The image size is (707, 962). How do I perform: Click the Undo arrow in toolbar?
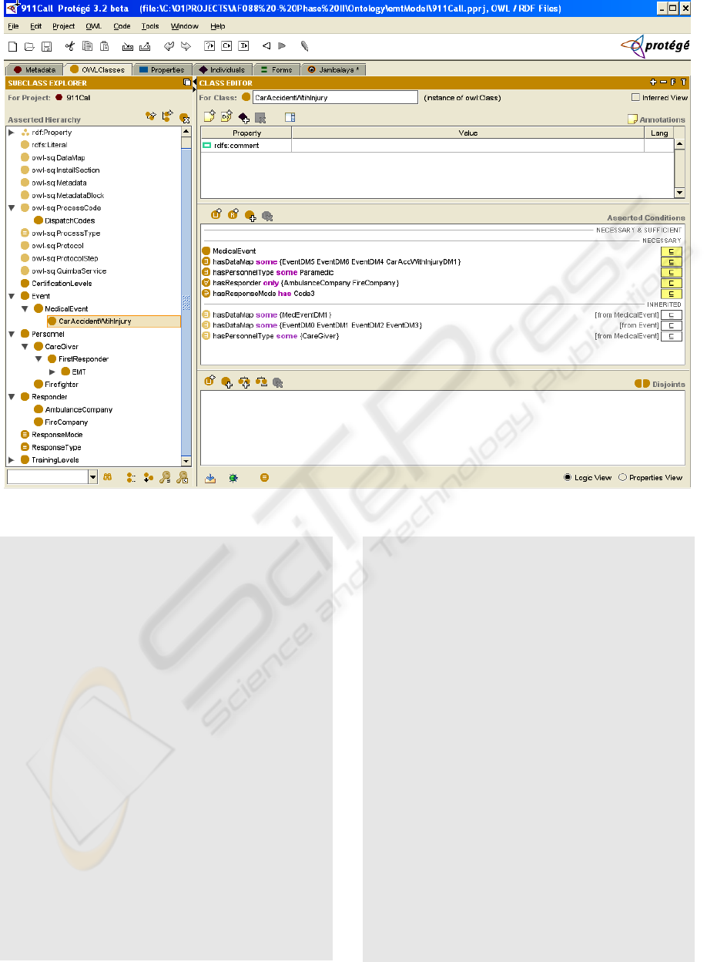(169, 47)
